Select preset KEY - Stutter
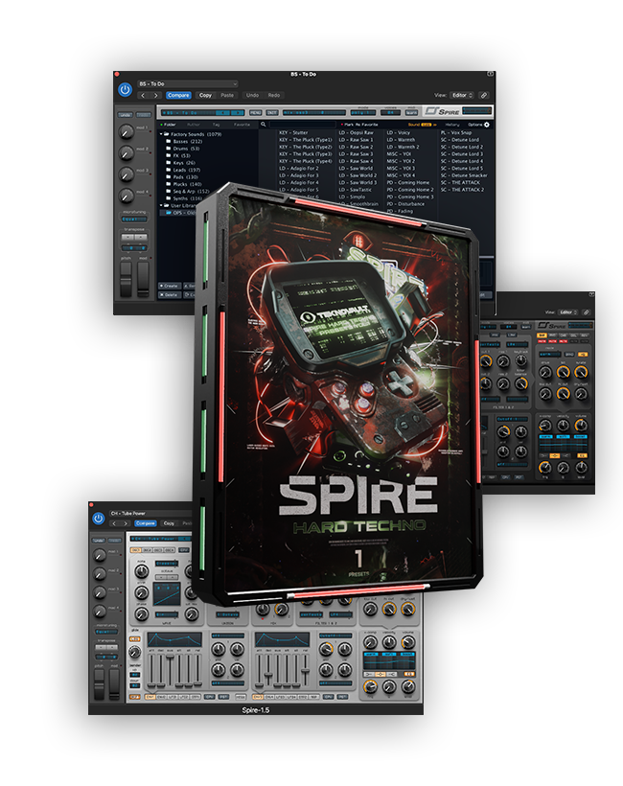Image resolution: width=623 pixels, height=786 pixels. pos(293,133)
